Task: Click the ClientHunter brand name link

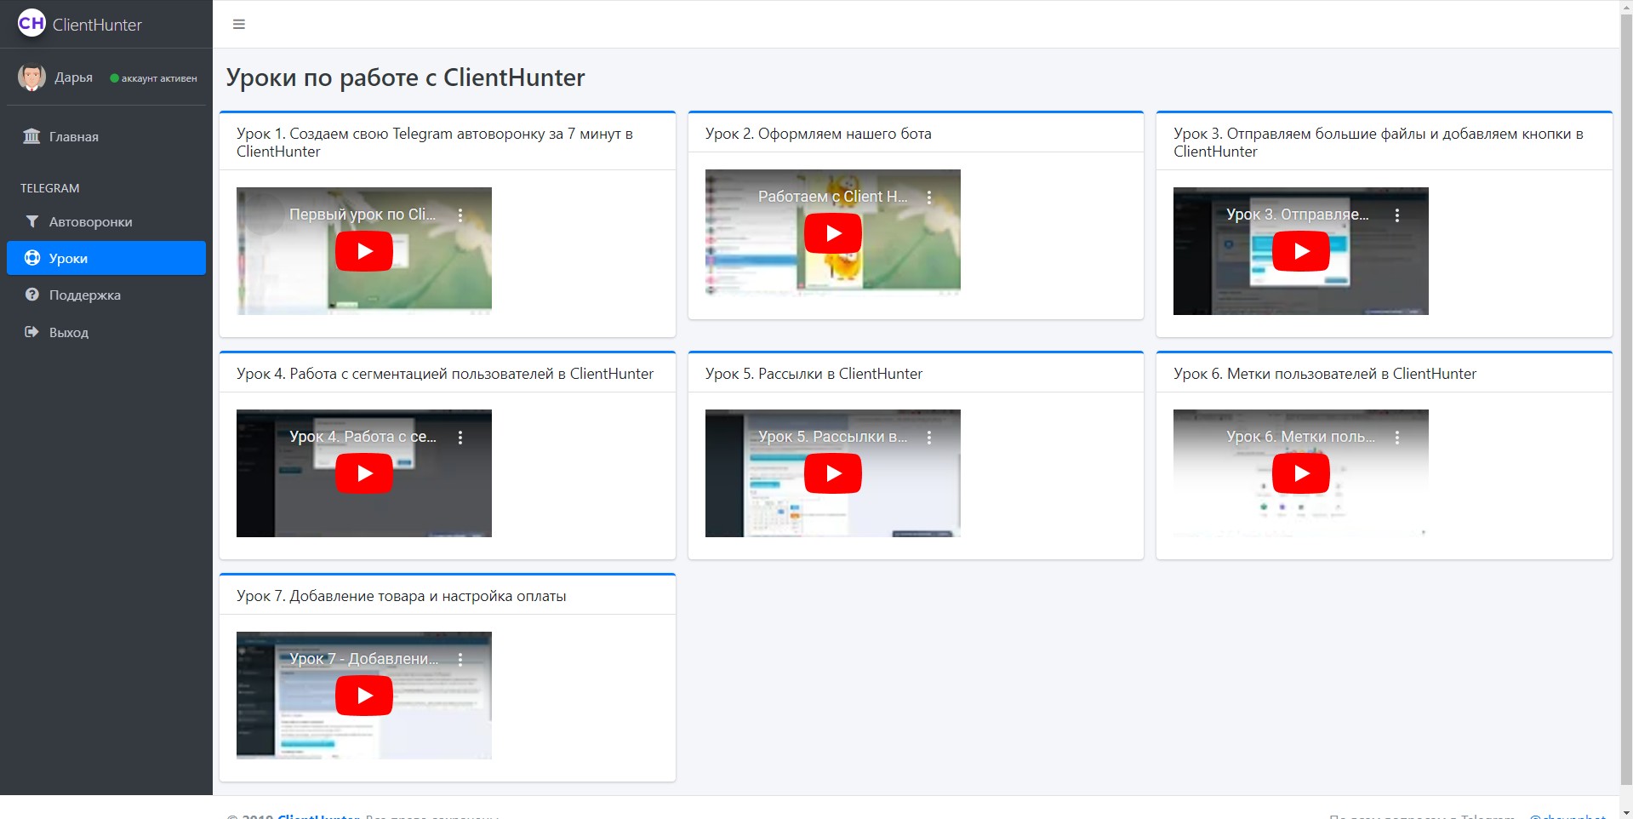Action: click(97, 25)
